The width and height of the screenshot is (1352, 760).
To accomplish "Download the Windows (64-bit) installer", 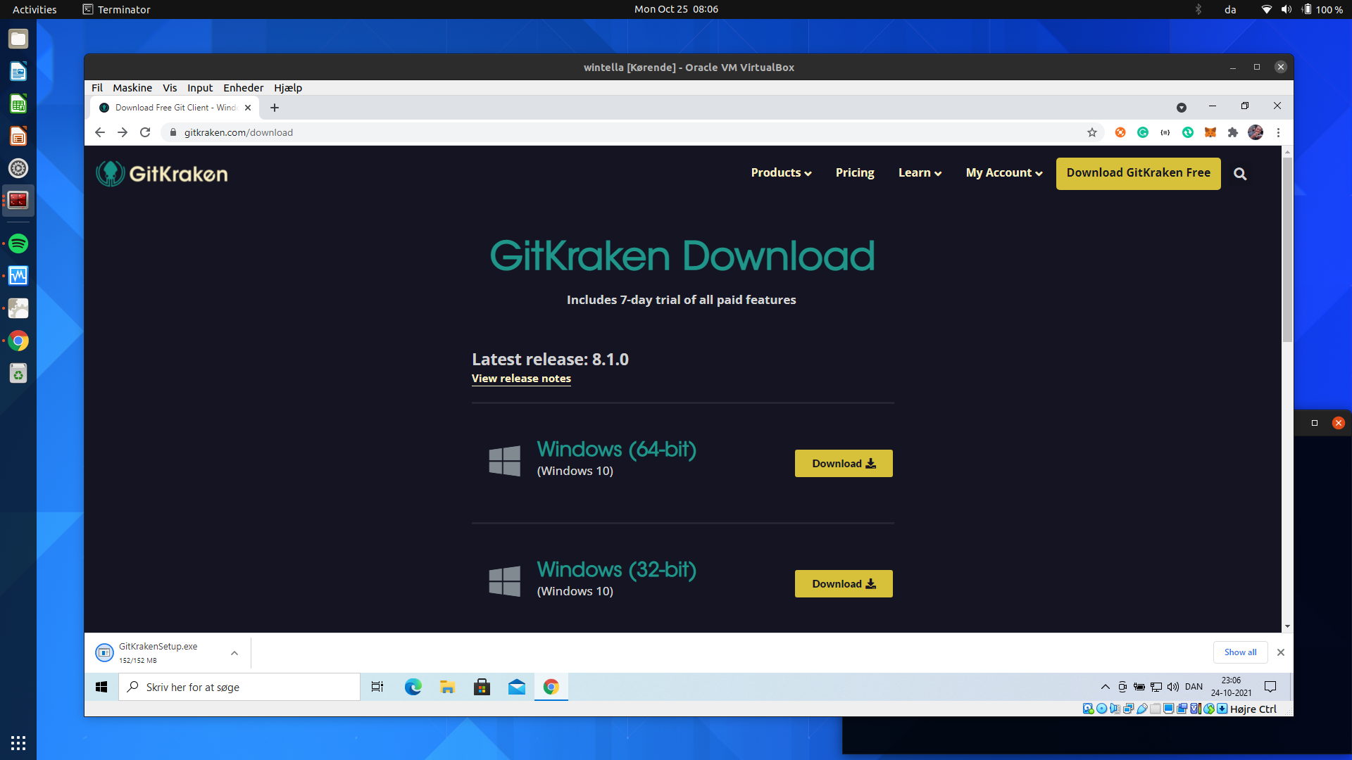I will click(844, 464).
